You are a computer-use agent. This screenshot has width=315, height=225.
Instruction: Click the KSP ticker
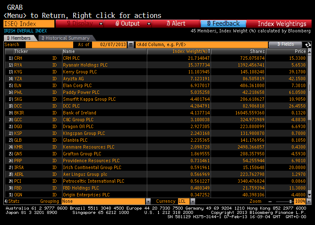coord(18,133)
